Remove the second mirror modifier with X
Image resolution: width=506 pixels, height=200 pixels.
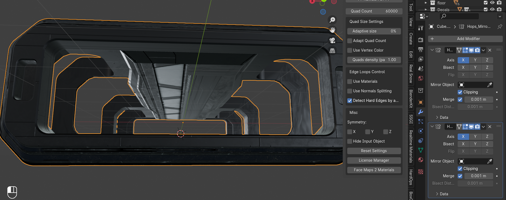tap(490, 127)
